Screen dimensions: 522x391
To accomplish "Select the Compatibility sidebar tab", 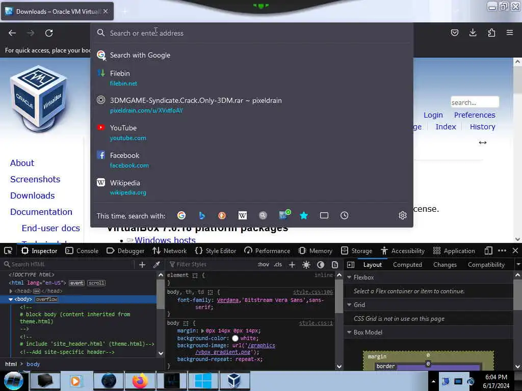I will tap(486, 265).
